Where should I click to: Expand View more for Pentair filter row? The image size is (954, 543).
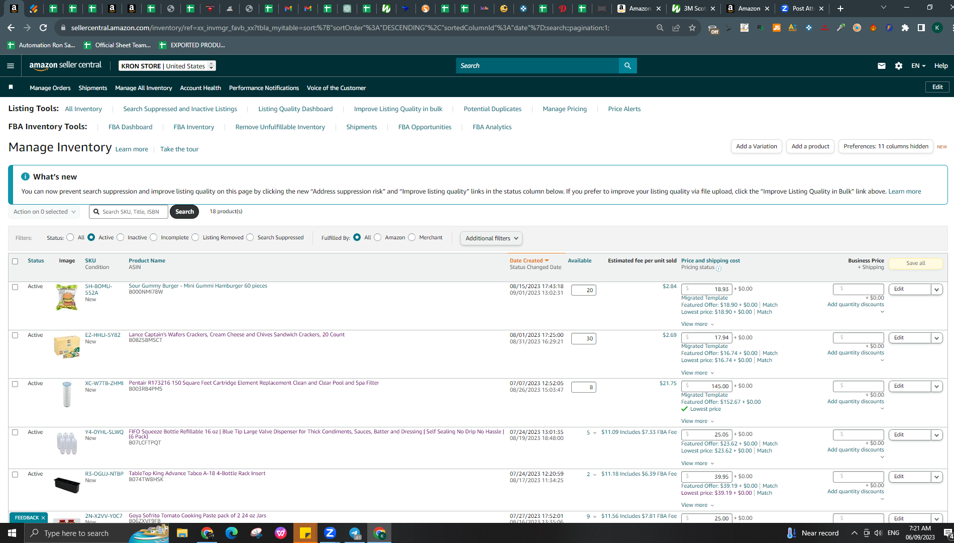click(697, 421)
